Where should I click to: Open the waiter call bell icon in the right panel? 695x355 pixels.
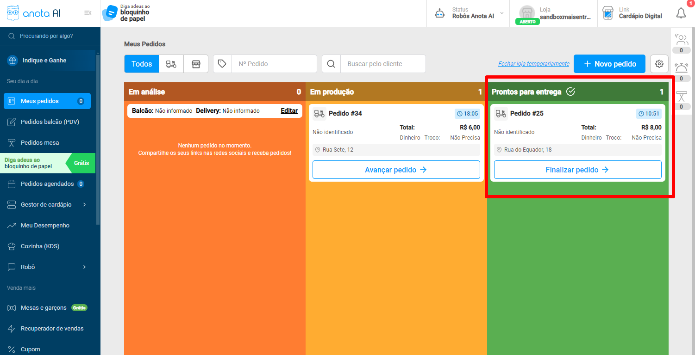[x=681, y=67]
